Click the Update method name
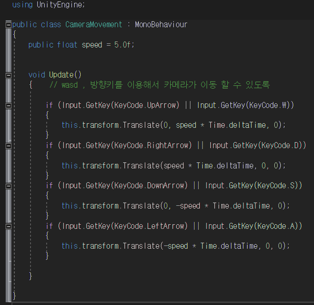 pyautogui.click(x=61, y=75)
